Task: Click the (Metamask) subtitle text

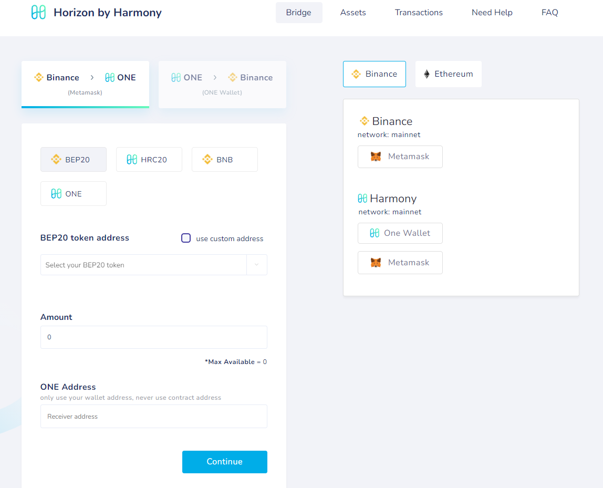Action: (x=85, y=92)
